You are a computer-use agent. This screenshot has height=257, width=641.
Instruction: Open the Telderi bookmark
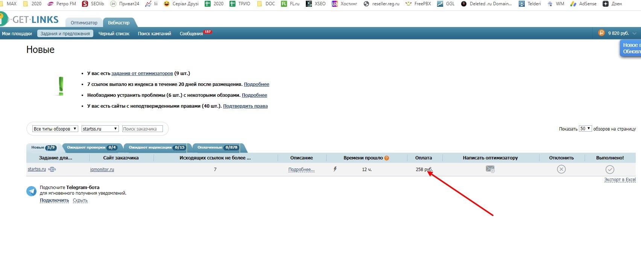[x=530, y=4]
